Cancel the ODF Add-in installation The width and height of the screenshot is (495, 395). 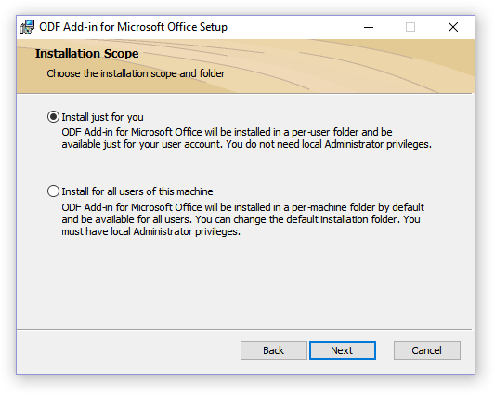tap(427, 350)
